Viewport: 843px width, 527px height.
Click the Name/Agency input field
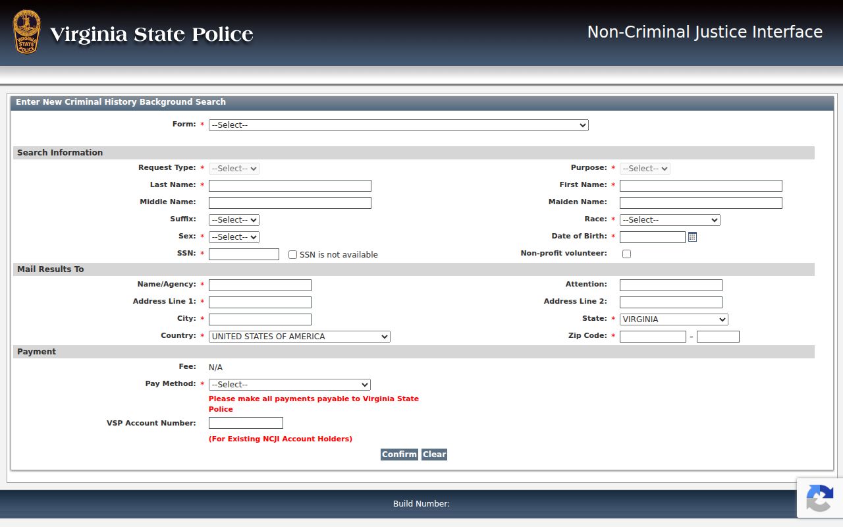tap(260, 285)
